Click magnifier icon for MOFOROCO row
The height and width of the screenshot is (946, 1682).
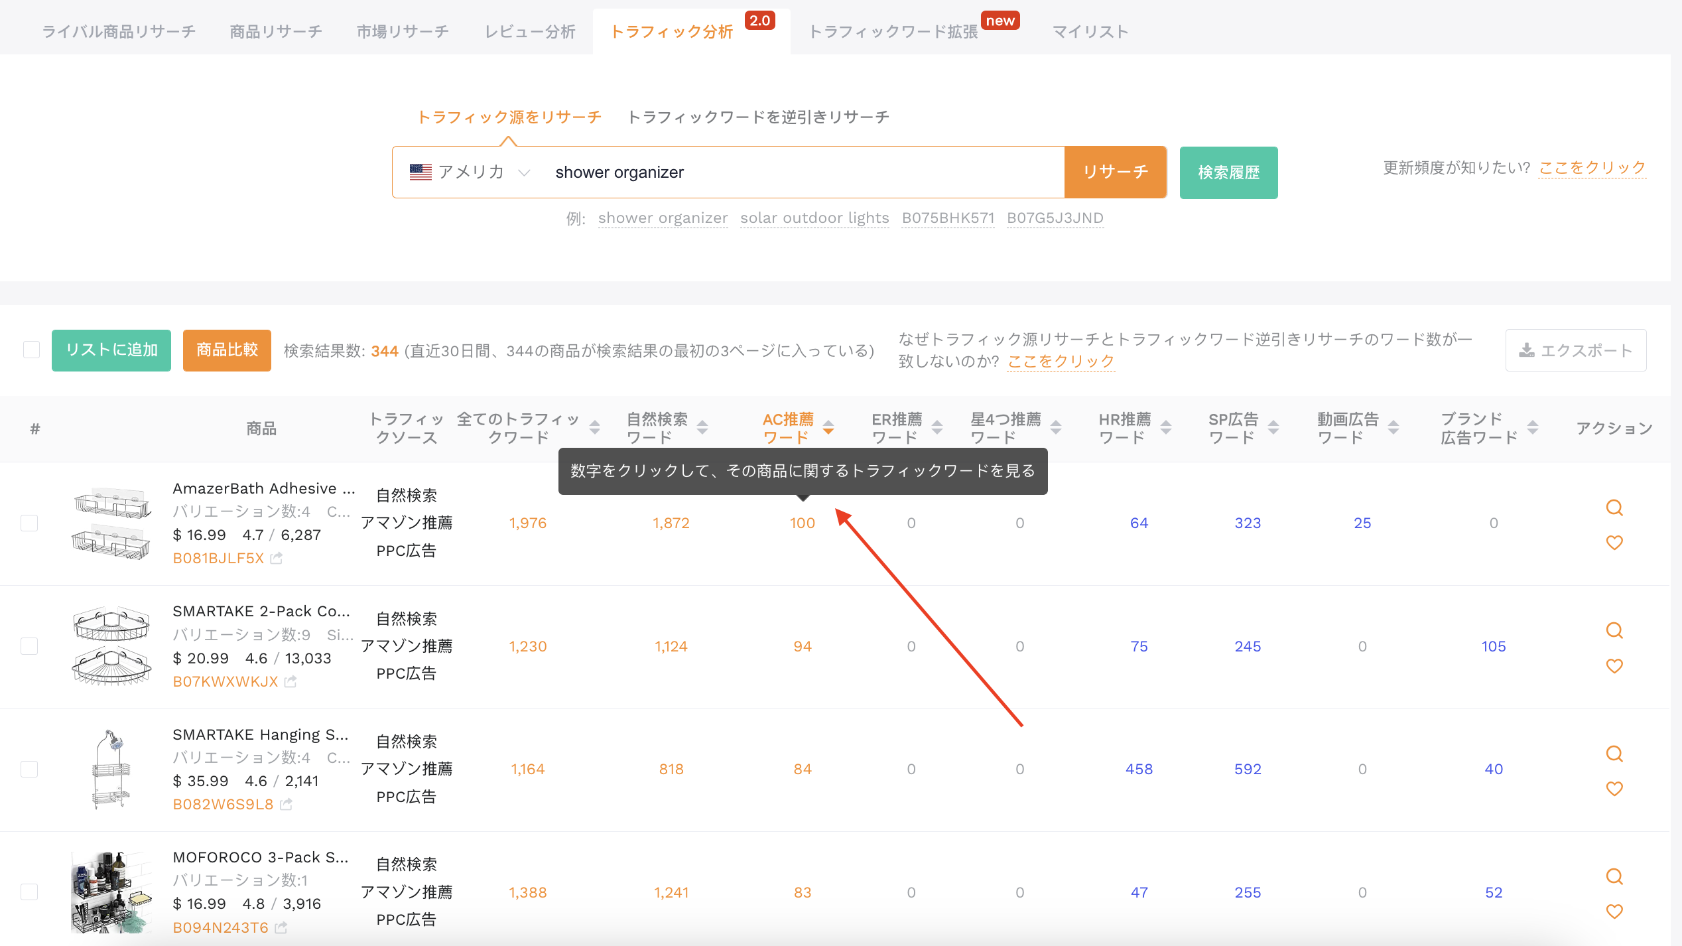pyautogui.click(x=1614, y=877)
